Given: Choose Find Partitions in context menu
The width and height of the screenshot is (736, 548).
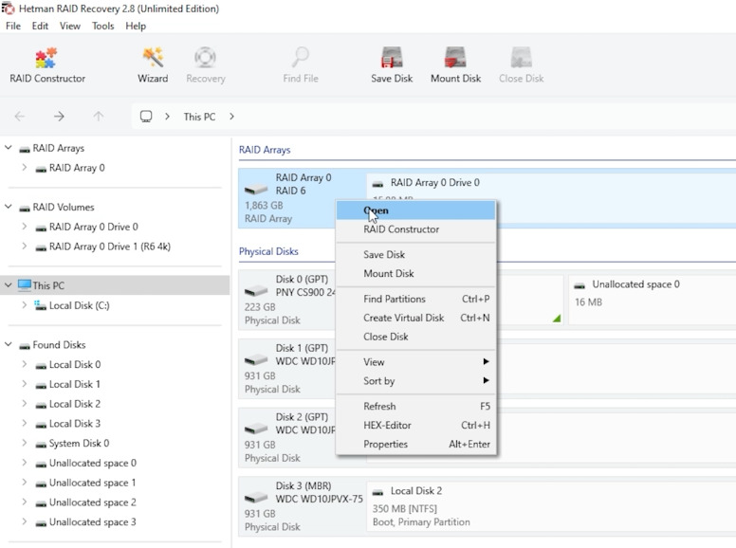Looking at the screenshot, I should pos(415,299).
